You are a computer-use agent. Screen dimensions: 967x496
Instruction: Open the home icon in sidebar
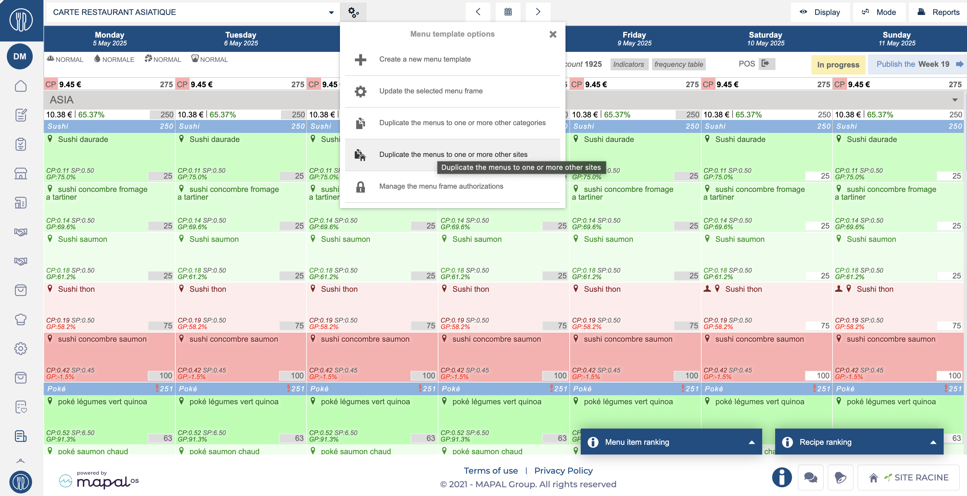click(x=21, y=86)
